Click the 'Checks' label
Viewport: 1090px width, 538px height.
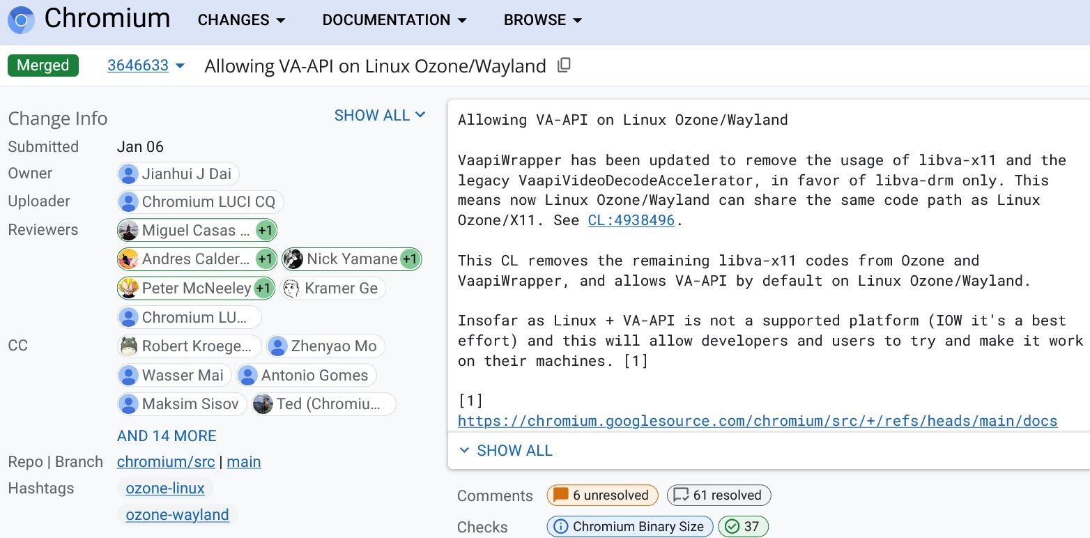point(482,527)
